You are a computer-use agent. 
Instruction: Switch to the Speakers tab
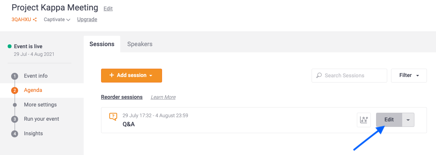point(140,44)
